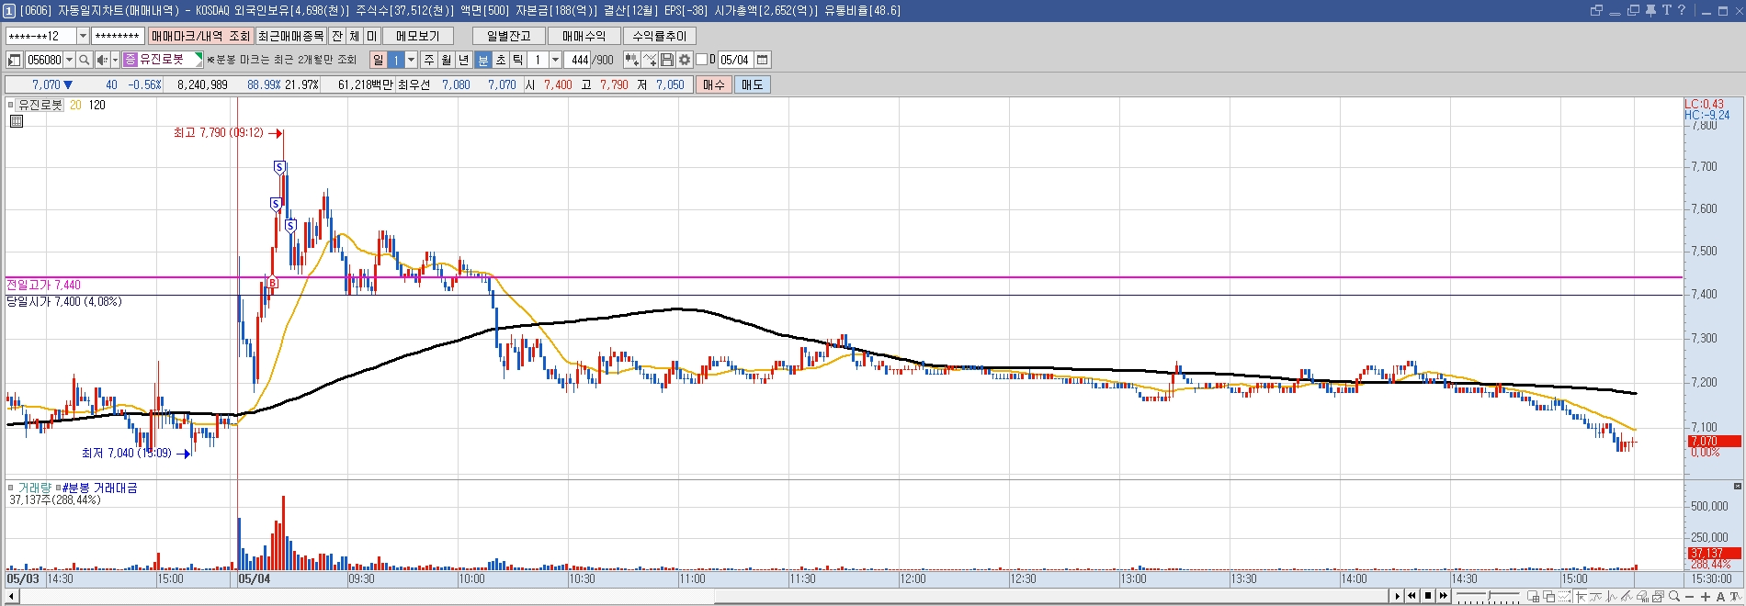The height and width of the screenshot is (606, 1746).
Task: Click the multi-chart window icon at bottom
Action: point(1533,597)
